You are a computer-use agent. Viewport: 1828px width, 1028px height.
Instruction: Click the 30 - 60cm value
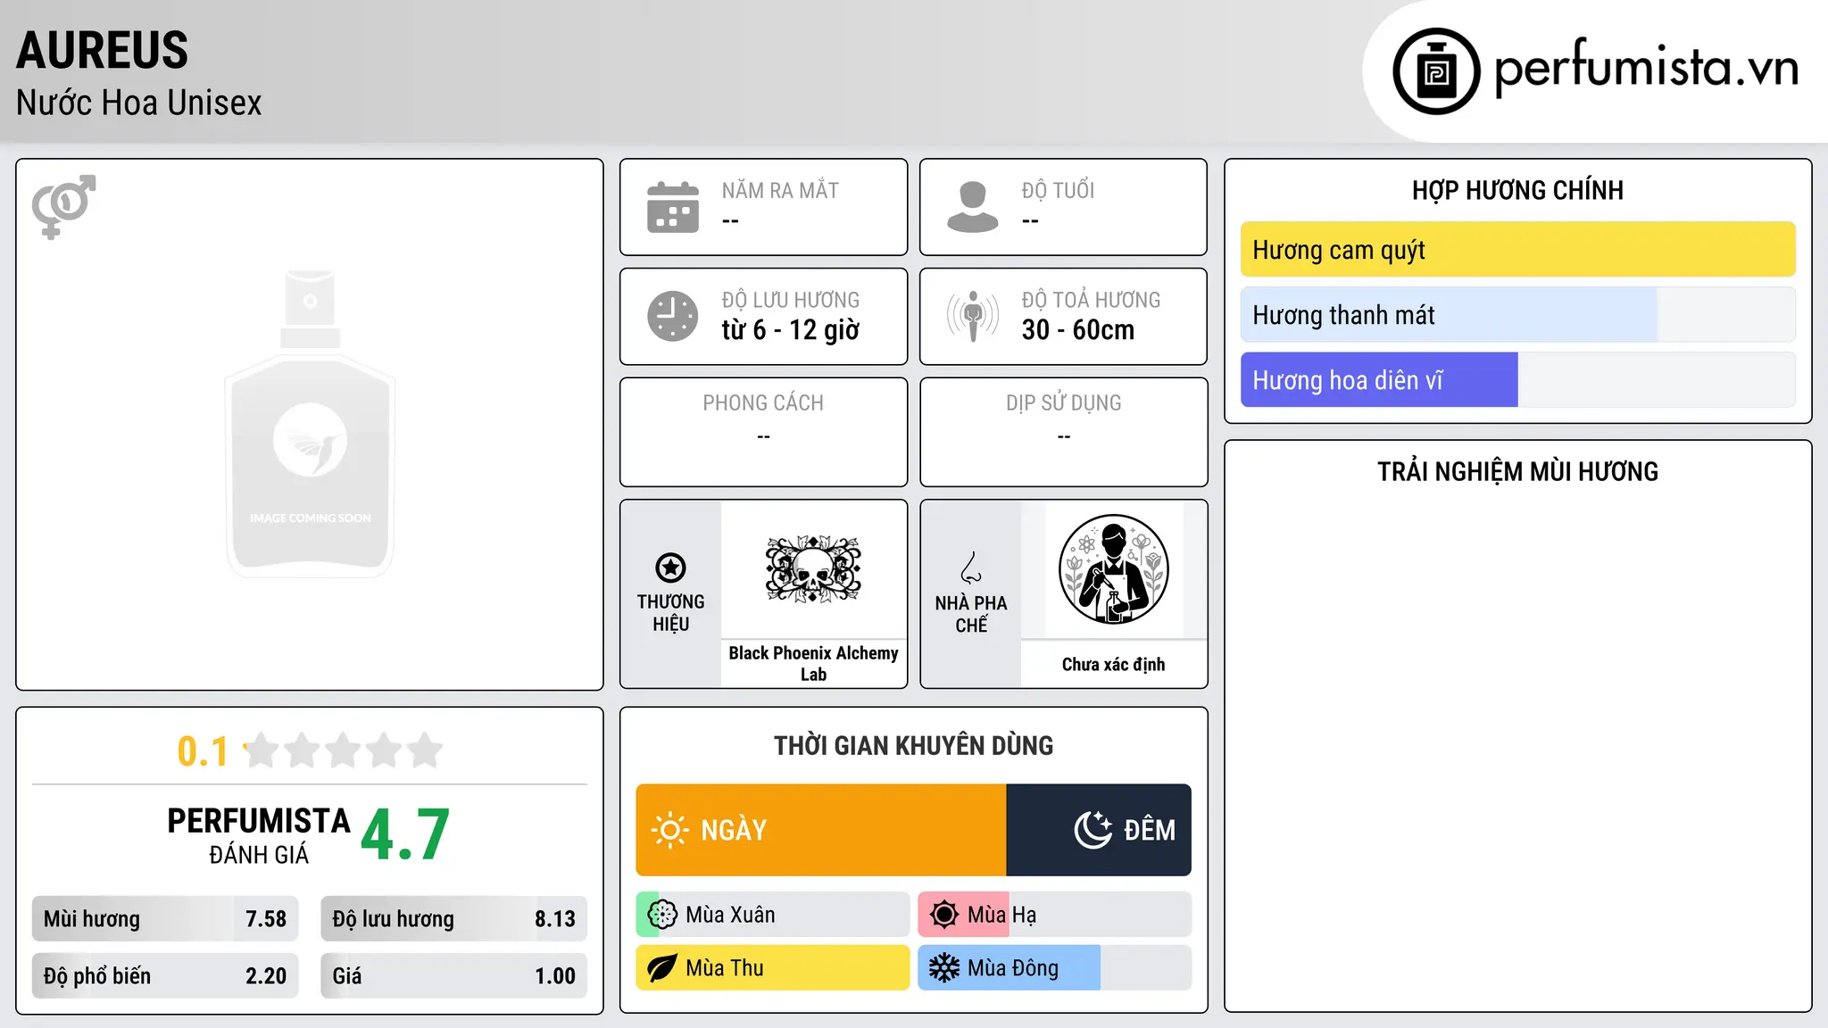click(1078, 330)
